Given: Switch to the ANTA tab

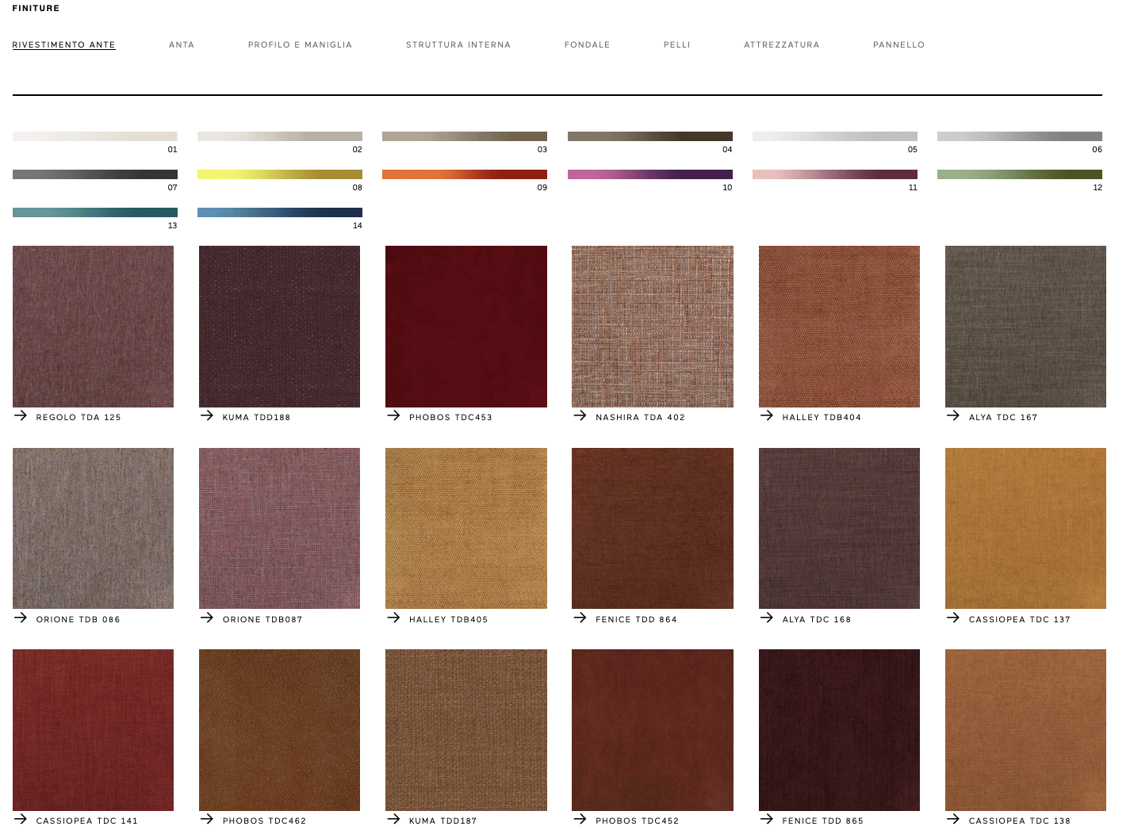Looking at the screenshot, I should coord(182,45).
